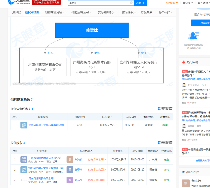Click the Tianyancha logo in header
Screen dimensions: 210x188
[19, 2]
